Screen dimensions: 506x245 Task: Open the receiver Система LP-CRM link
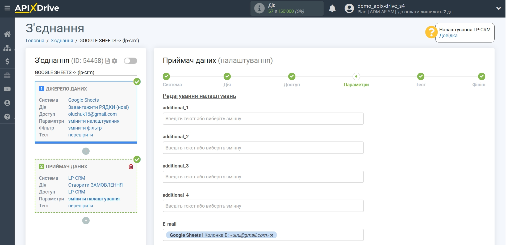77,178
